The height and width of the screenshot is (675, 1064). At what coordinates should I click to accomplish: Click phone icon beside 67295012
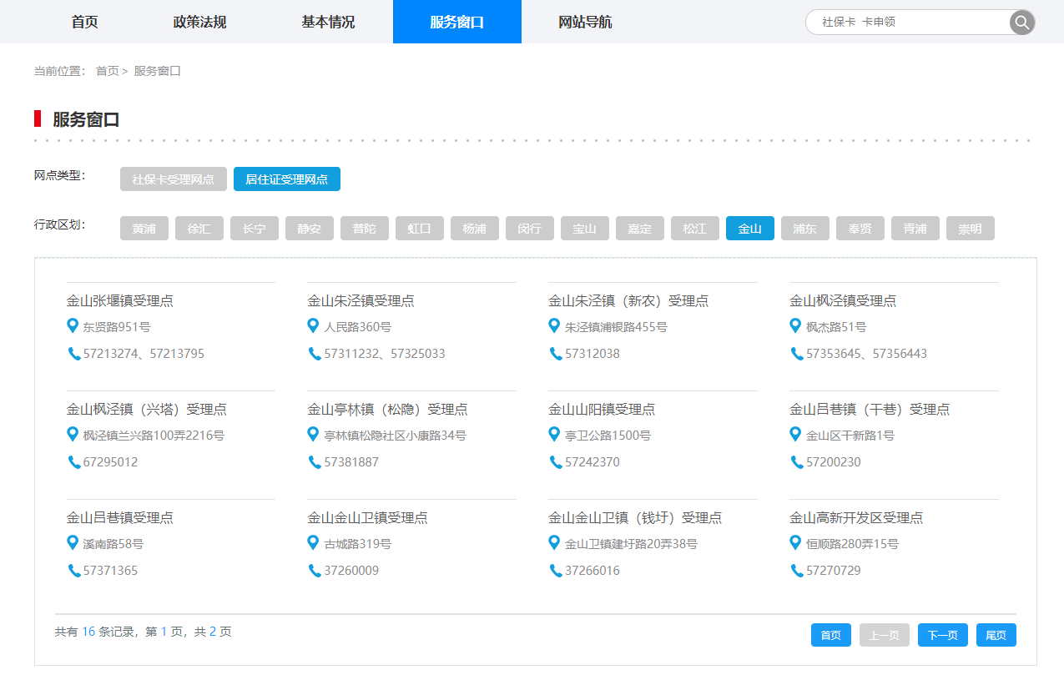(74, 462)
